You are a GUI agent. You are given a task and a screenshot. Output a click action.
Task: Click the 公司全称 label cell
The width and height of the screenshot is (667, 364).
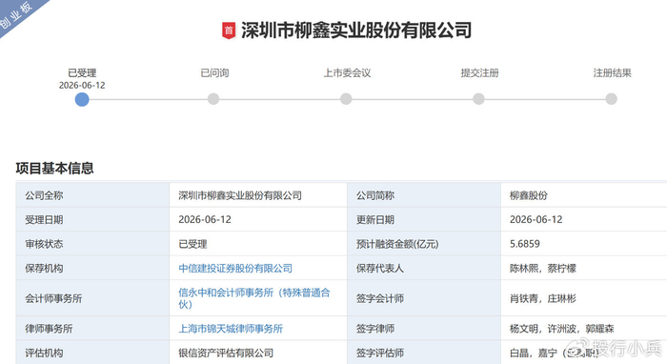(x=92, y=195)
